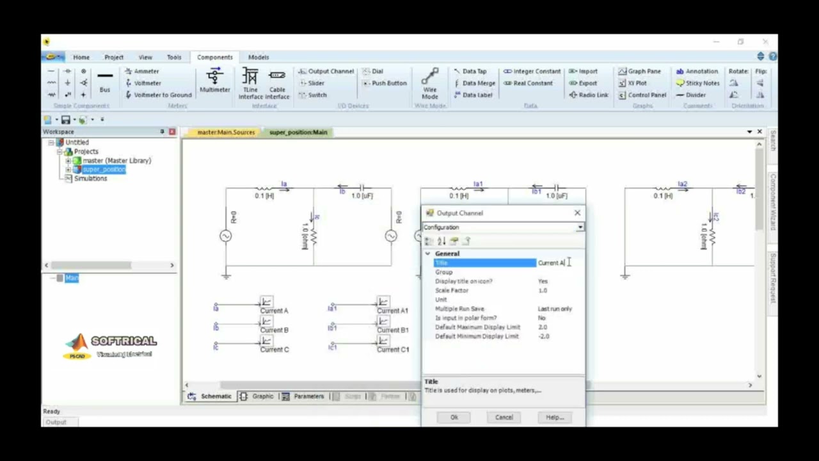Add an Annotation comment
819x461 pixels.
pos(697,71)
